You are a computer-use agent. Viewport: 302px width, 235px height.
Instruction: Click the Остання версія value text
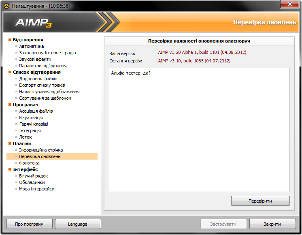[194, 61]
